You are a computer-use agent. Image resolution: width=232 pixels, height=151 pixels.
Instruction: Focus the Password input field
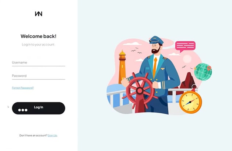[x=38, y=76]
